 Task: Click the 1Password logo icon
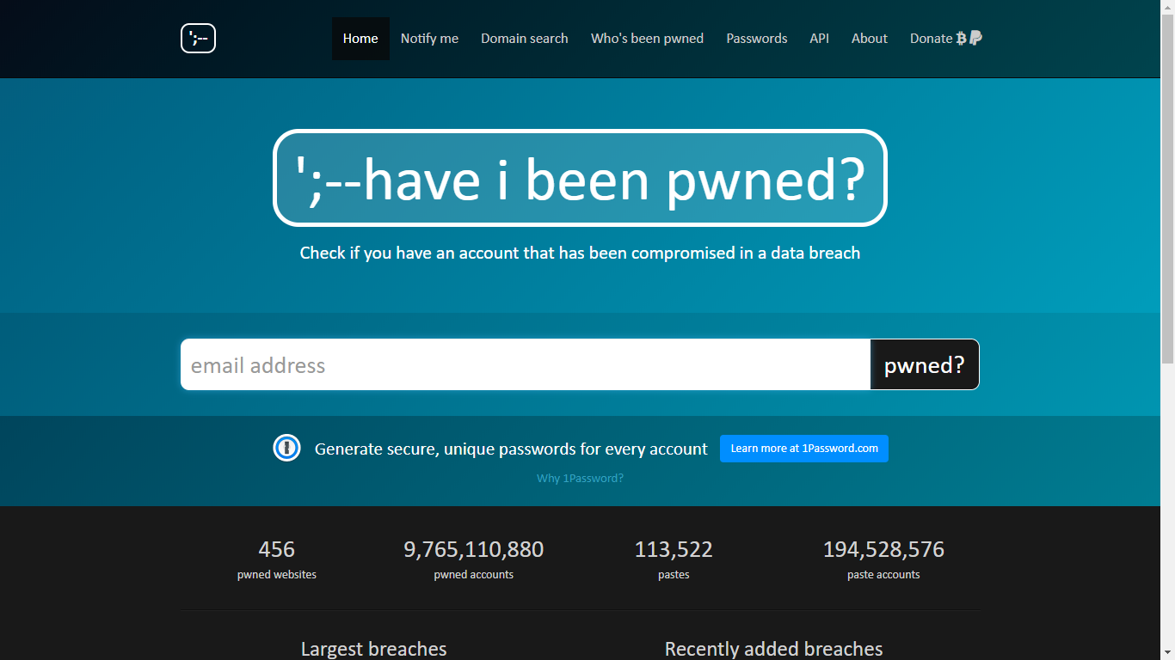(x=286, y=448)
